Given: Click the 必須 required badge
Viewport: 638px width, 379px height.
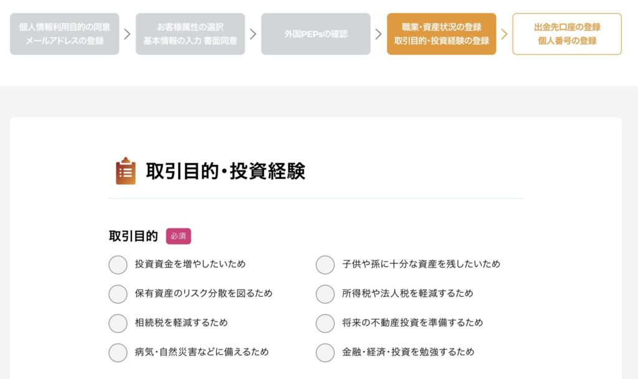Looking at the screenshot, I should (178, 236).
